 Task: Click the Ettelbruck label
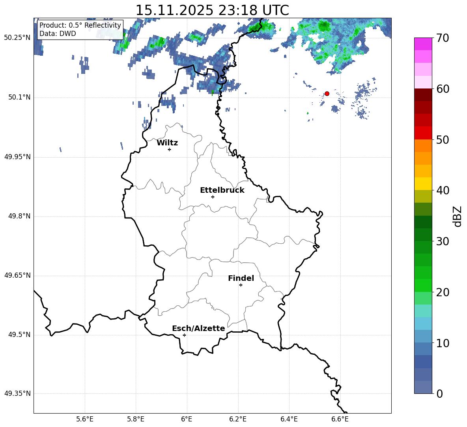coord(222,190)
